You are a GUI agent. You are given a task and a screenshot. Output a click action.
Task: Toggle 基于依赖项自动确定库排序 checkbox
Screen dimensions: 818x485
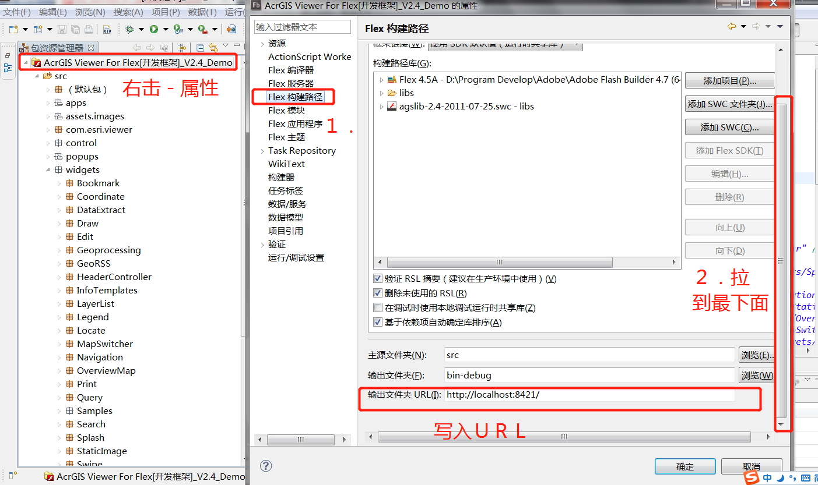point(378,323)
